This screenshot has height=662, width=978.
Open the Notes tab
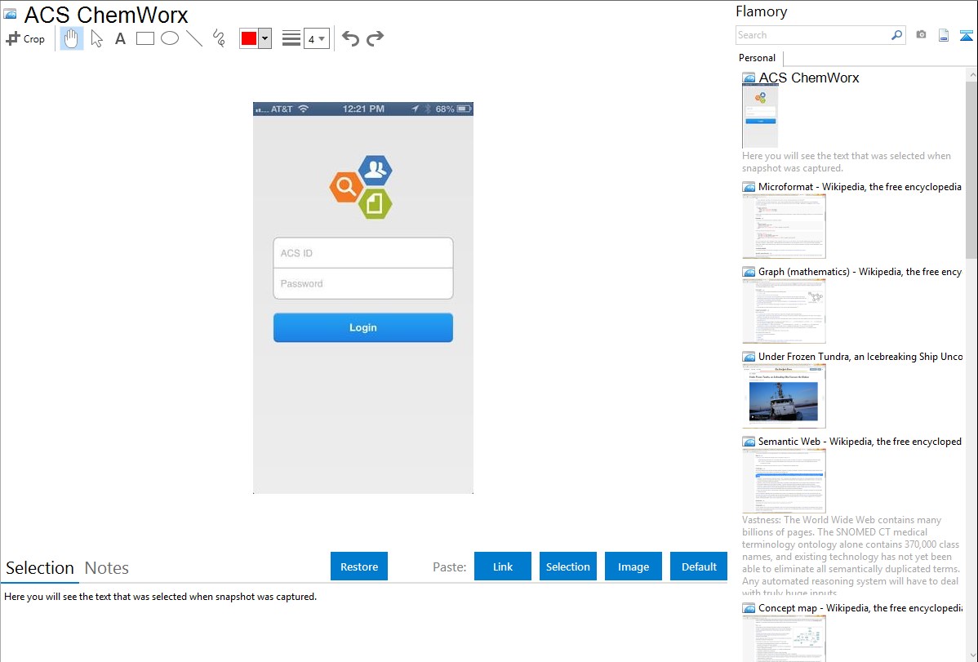pos(107,568)
